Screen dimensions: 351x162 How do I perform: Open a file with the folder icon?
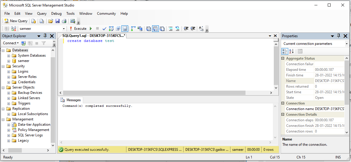click(x=51, y=21)
